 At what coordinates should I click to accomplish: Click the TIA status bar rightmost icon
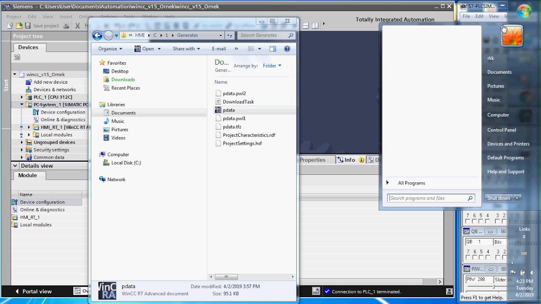click(x=449, y=291)
